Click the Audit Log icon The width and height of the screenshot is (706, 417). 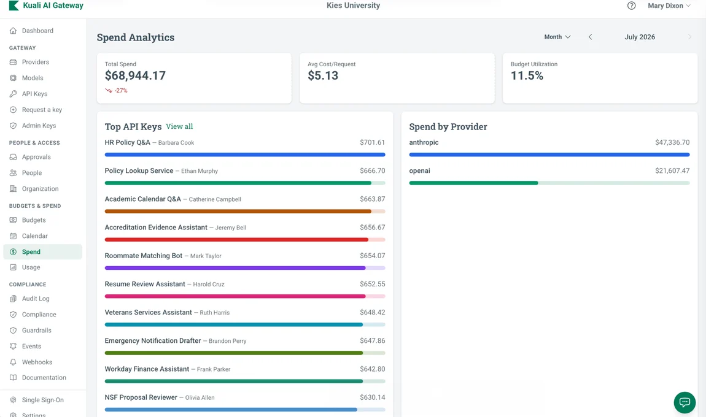[13, 299]
